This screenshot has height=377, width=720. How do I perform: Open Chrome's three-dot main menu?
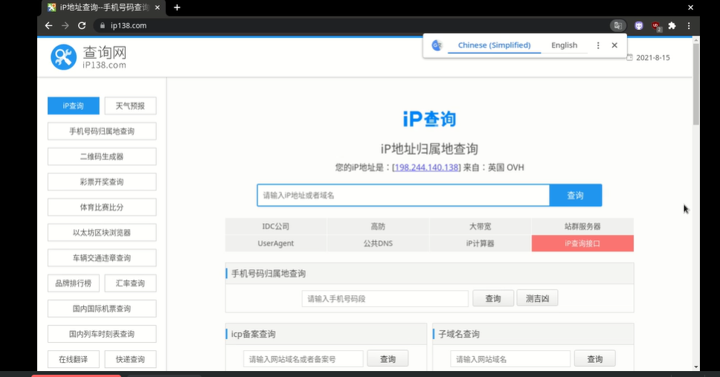point(689,25)
